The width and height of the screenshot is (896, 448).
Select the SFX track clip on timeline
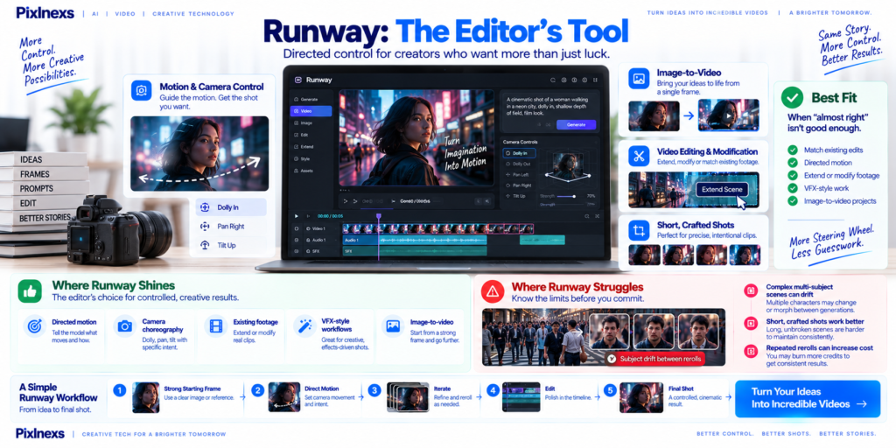point(414,251)
